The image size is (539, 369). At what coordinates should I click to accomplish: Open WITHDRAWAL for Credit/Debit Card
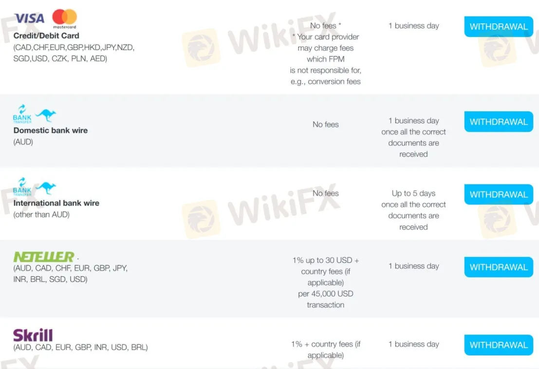coord(499,26)
